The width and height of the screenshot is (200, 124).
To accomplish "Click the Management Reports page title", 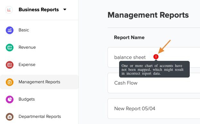I will pyautogui.click(x=148, y=15).
